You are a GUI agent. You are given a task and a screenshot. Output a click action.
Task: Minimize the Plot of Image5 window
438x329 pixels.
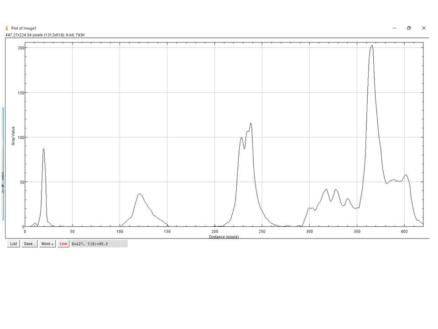tap(394, 28)
